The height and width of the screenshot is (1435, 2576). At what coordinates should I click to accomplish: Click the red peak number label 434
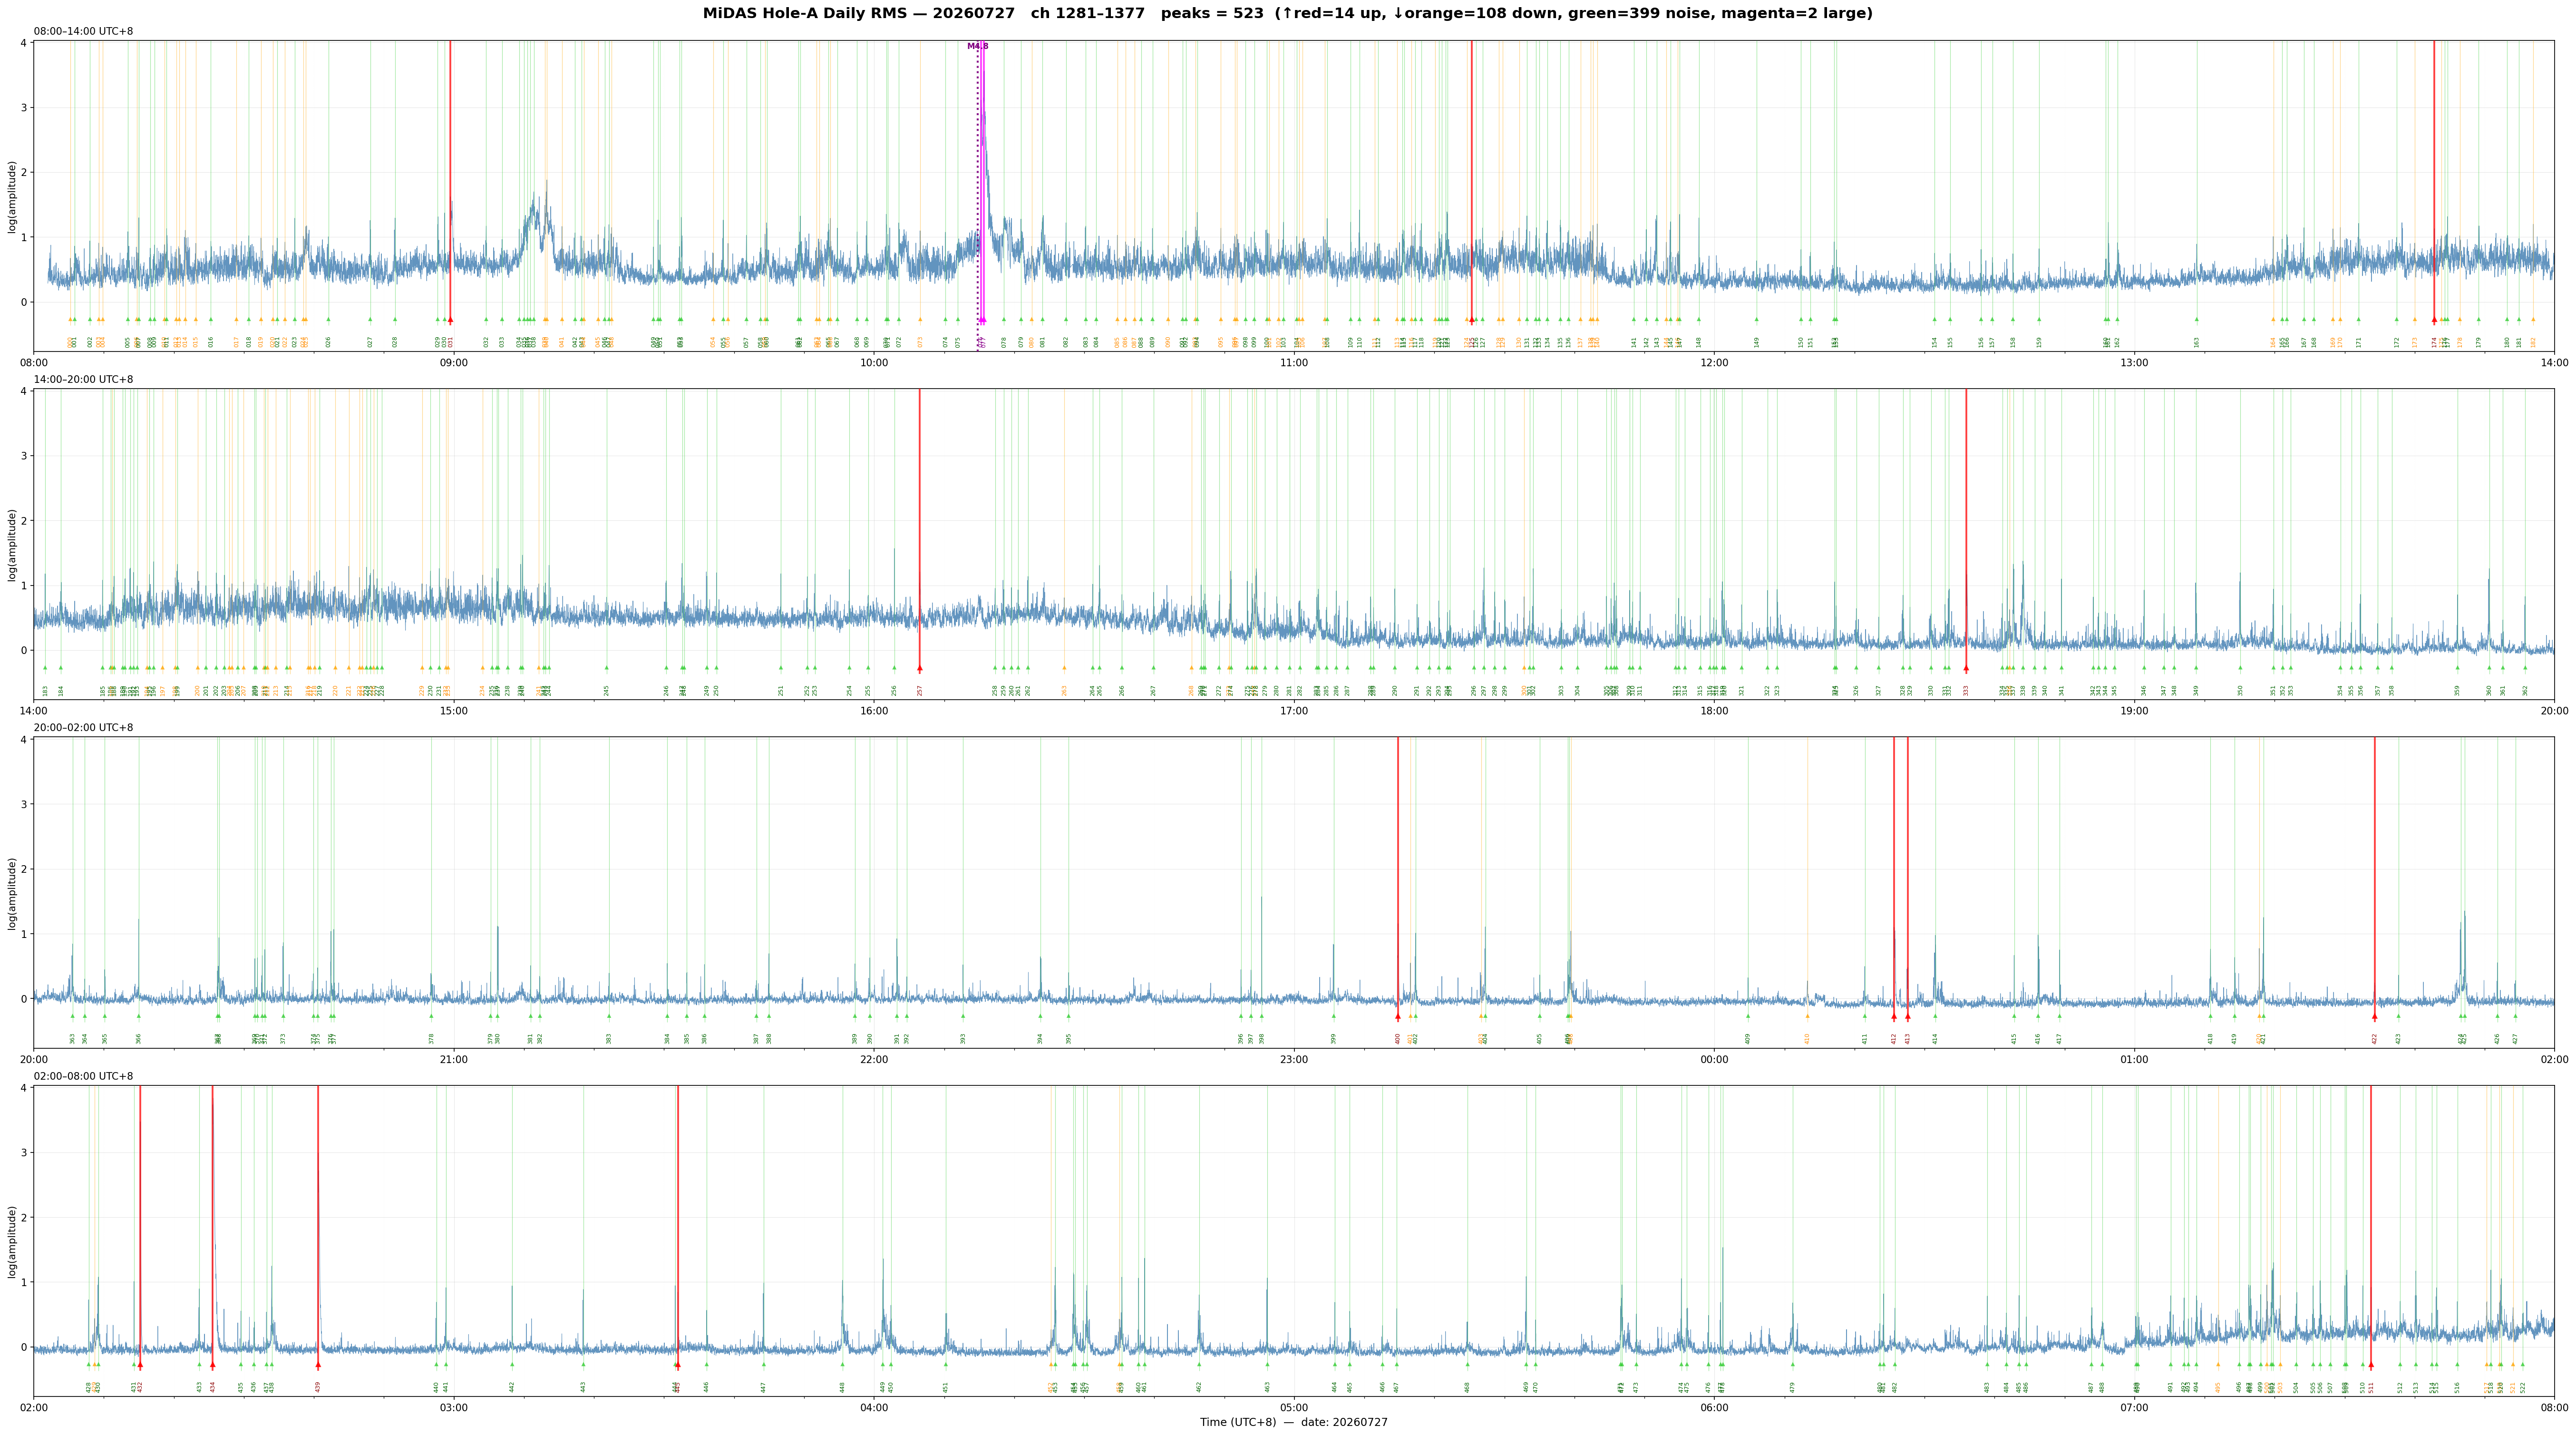click(x=212, y=1387)
